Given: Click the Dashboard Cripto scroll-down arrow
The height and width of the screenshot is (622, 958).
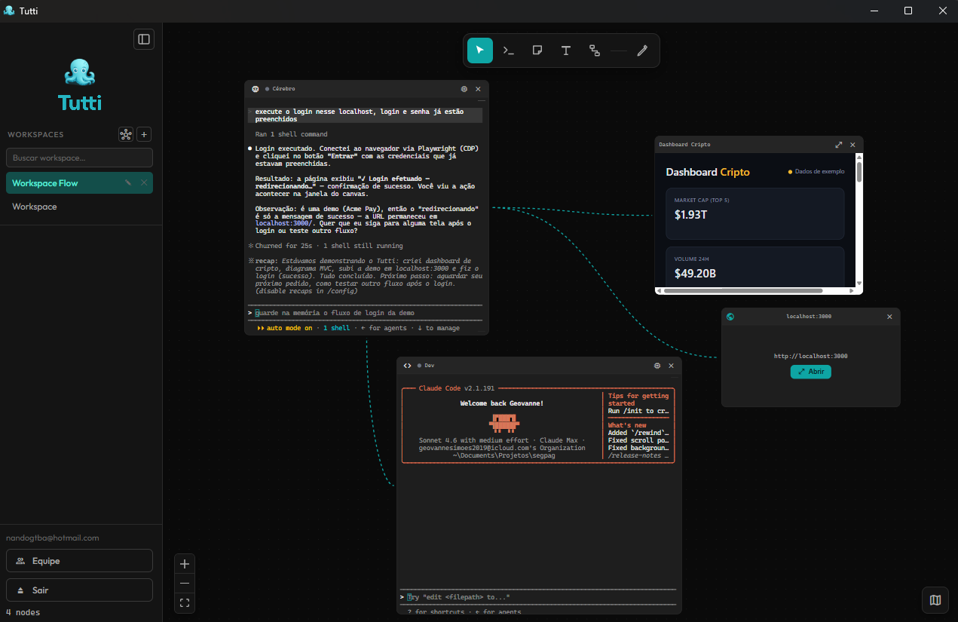Looking at the screenshot, I should point(859,283).
